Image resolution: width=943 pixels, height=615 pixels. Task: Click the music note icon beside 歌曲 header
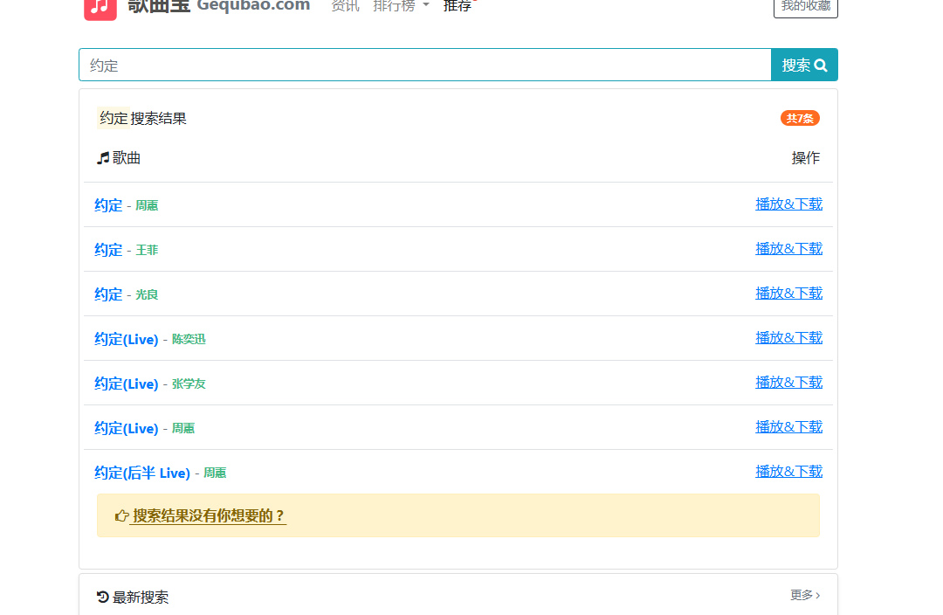coord(103,158)
